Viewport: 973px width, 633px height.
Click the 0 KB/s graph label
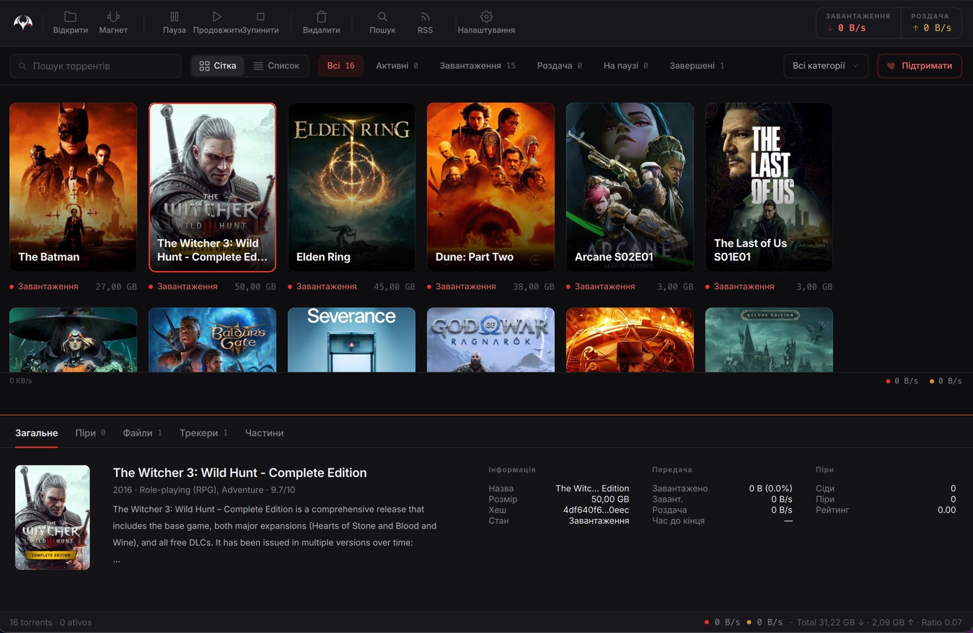[21, 381]
